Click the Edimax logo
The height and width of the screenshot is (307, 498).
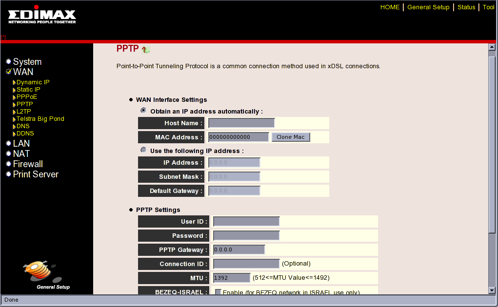pyautogui.click(x=42, y=15)
